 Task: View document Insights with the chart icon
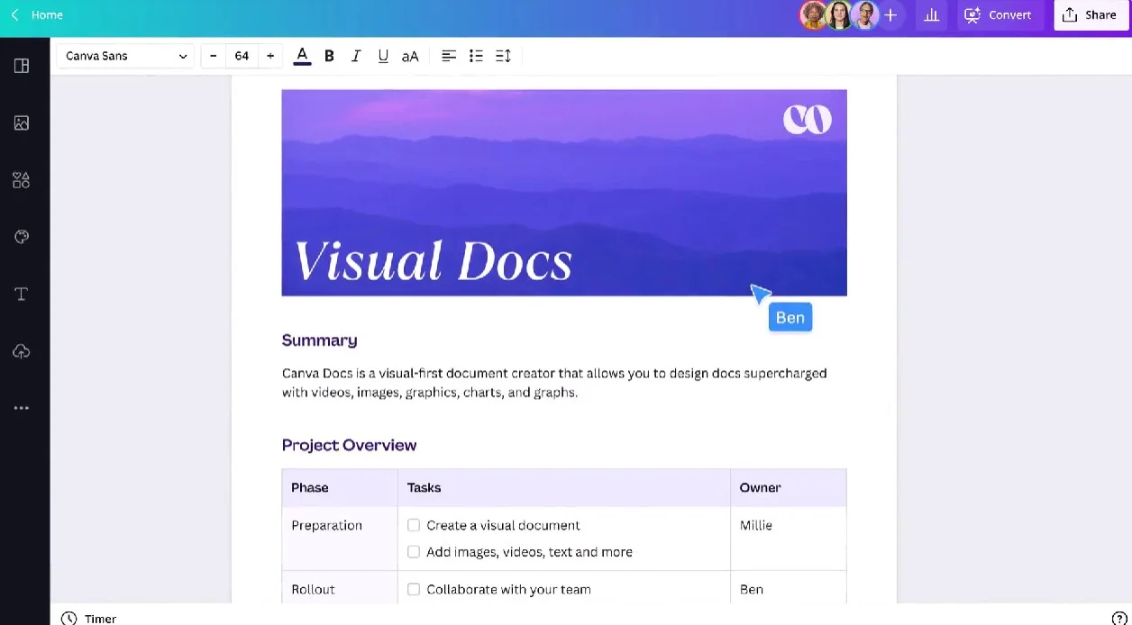click(932, 15)
